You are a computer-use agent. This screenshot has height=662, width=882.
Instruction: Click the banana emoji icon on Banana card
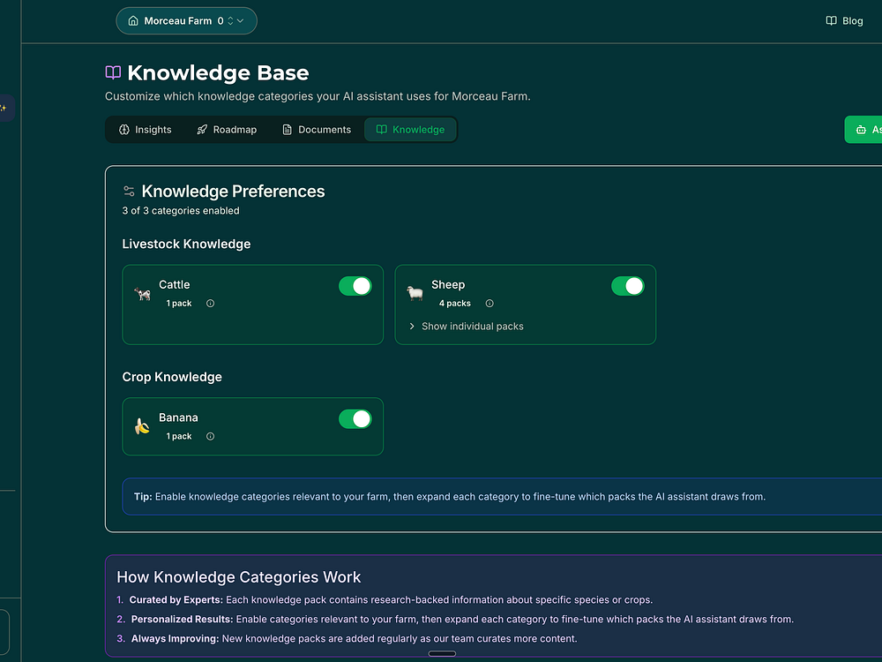point(142,426)
